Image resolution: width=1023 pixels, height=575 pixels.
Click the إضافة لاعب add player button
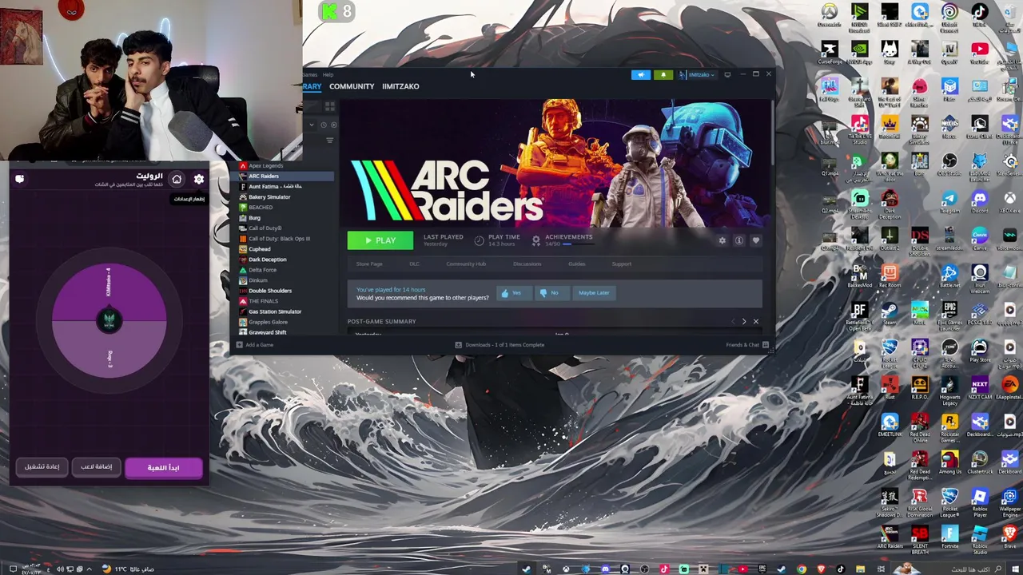pyautogui.click(x=96, y=466)
